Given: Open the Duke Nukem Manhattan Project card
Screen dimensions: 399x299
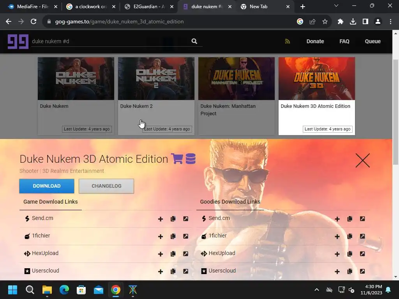Looking at the screenshot, I should click(x=237, y=96).
